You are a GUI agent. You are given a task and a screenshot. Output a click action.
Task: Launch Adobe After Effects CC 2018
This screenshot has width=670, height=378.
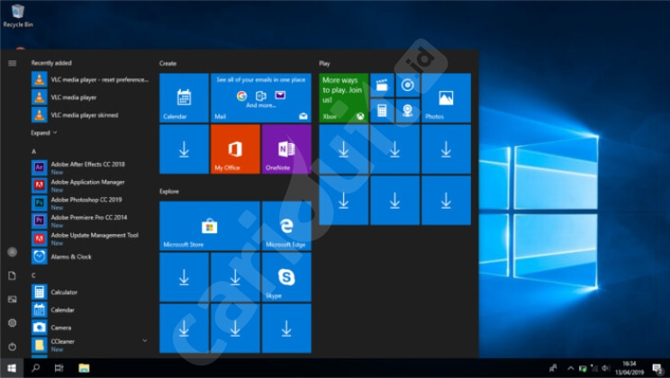tap(90, 167)
